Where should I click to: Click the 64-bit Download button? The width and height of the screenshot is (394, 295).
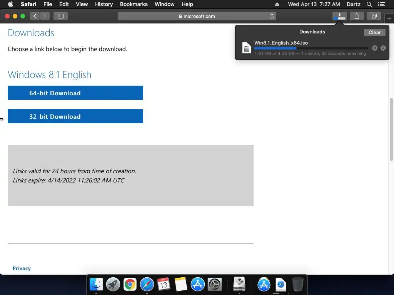75,93
